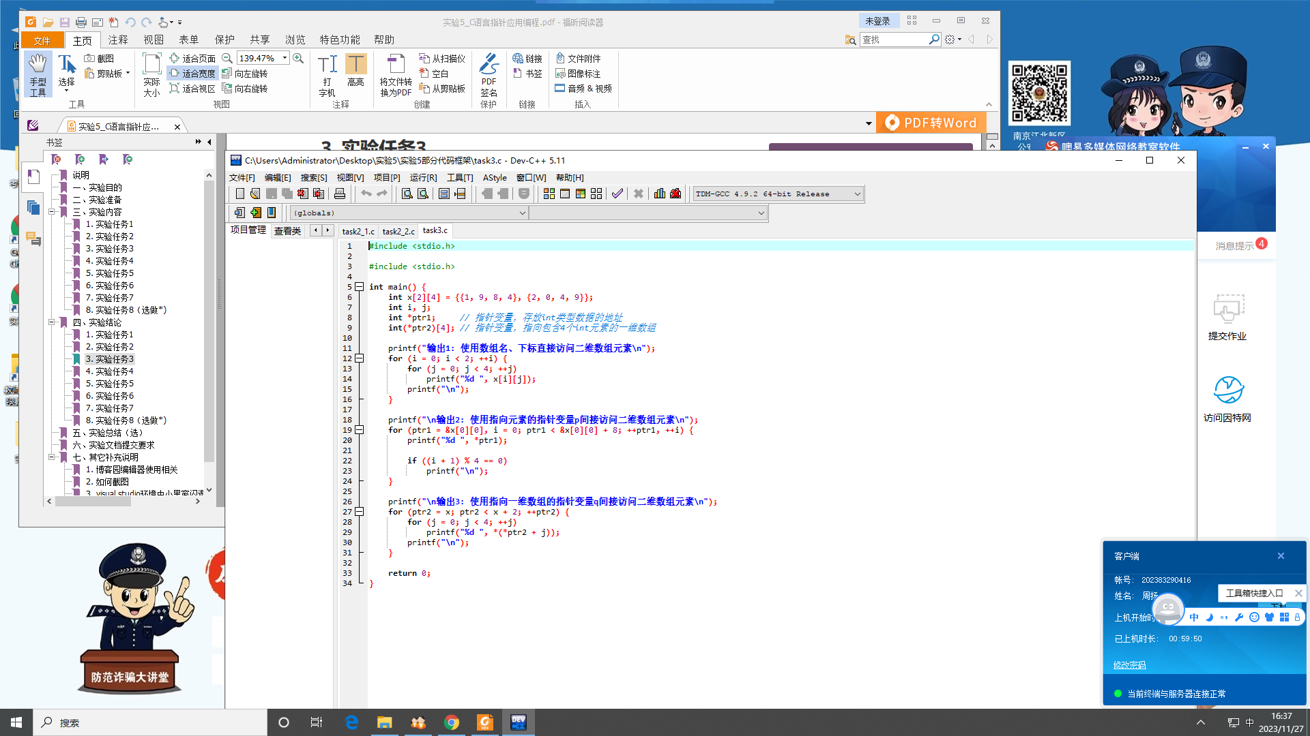Click the Compile icon in Dev-C++ toolbar
1310x736 pixels.
pos(549,194)
